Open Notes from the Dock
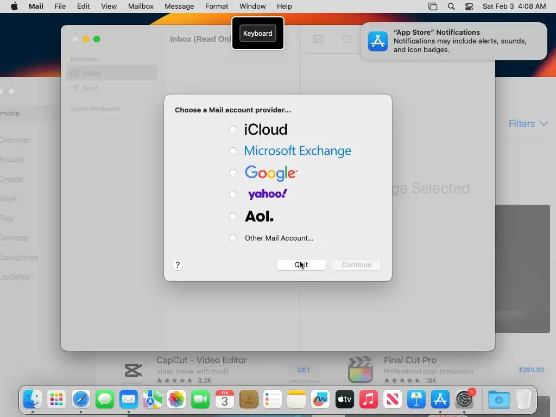Viewport: 556px width, 417px height. pos(296,399)
